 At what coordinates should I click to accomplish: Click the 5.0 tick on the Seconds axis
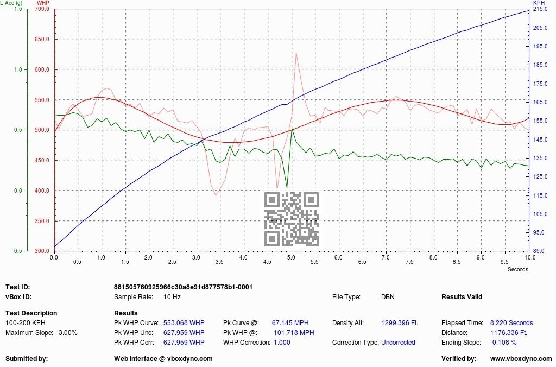point(290,257)
